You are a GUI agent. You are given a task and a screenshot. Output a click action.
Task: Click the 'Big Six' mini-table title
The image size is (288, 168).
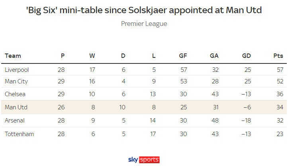pos(144,10)
